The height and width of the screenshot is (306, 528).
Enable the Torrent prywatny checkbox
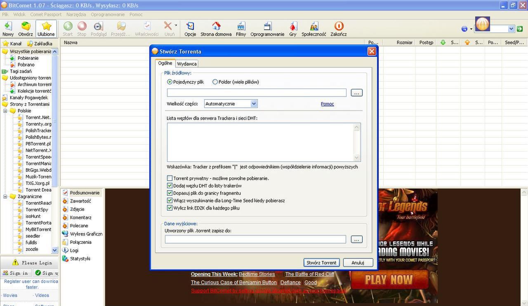(170, 178)
